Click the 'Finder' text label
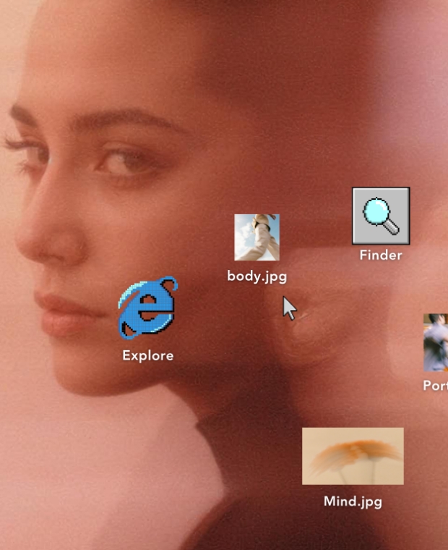 [381, 255]
